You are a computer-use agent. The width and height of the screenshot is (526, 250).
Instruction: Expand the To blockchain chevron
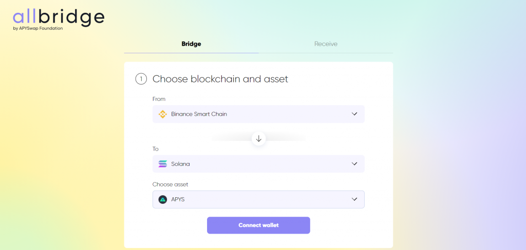354,163
